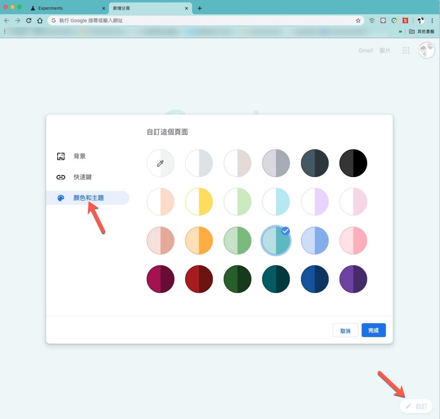The height and width of the screenshot is (419, 440).
Task: Click the 自訂 customize button
Action: click(x=417, y=407)
